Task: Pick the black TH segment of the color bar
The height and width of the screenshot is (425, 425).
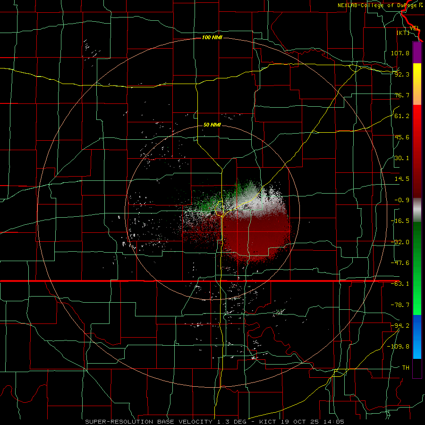Action: [417, 368]
